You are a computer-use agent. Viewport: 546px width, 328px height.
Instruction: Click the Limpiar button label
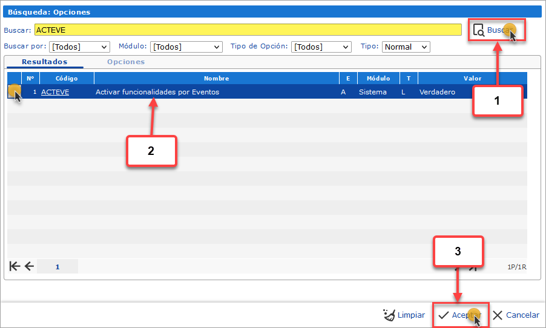point(411,315)
